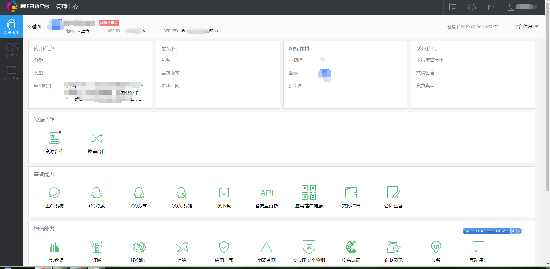Open 业务数据 bar chart icon
This screenshot has width=550, height=269.
coord(54,247)
